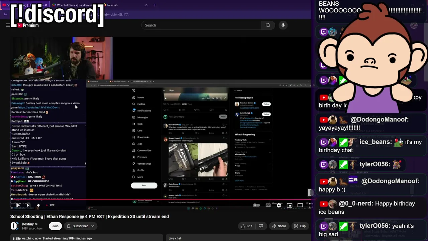Image resolution: width=428 pixels, height=241 pixels.
Task: Open a new browser tab with plus
Action: point(154,5)
